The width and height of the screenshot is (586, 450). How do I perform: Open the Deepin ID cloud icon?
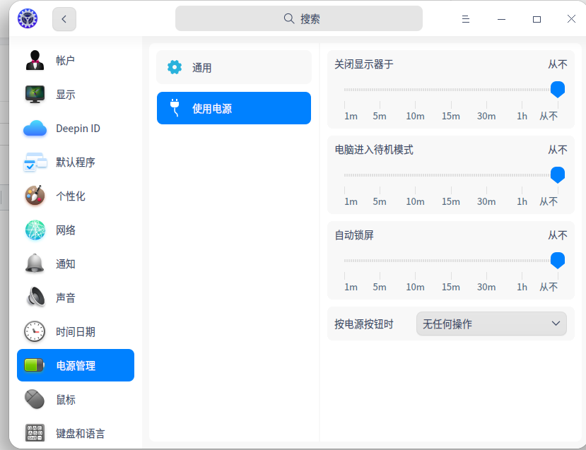33,128
